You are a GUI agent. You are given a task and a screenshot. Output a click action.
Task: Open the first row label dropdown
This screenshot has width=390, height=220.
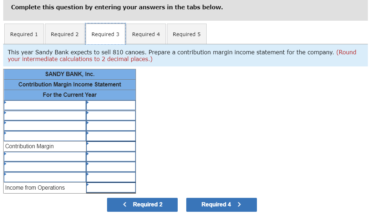click(45, 105)
